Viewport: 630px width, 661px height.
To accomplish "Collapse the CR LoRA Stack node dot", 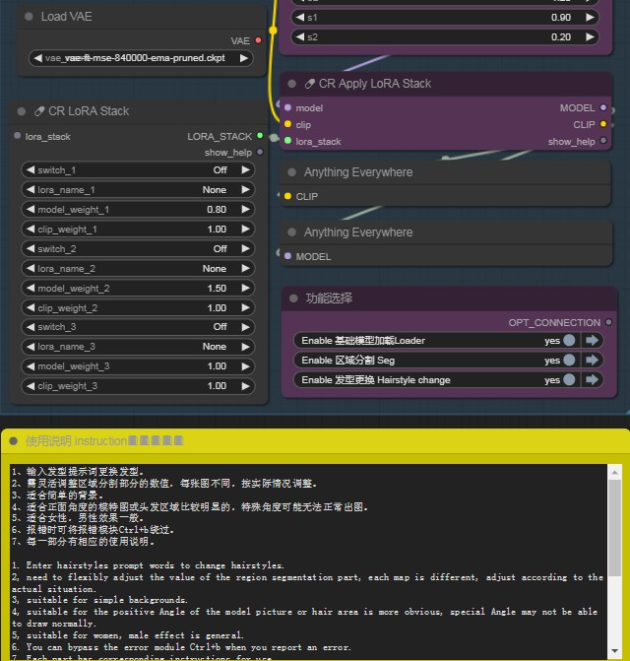I will [22, 111].
